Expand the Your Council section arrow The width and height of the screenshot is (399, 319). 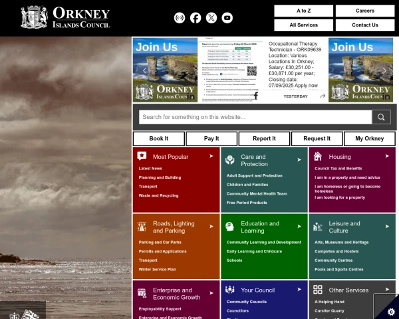[299, 290]
